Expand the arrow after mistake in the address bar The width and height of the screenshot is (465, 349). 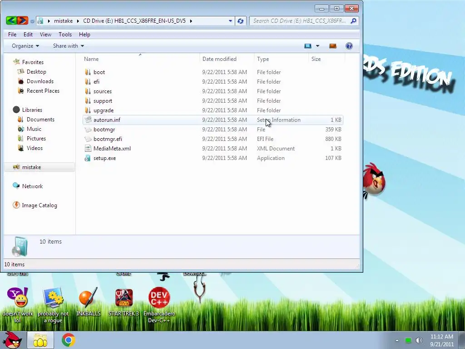(78, 21)
